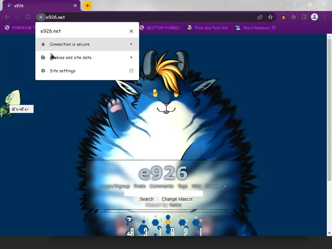Expand the Cookies and site data arrow
The image size is (332, 249).
pyautogui.click(x=131, y=57)
